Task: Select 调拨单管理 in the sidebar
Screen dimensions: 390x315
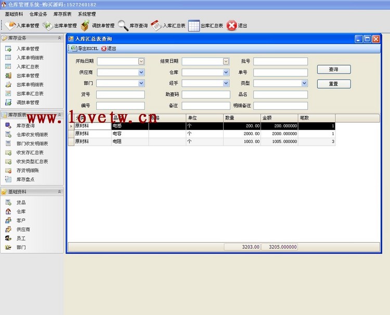Action: (28, 102)
